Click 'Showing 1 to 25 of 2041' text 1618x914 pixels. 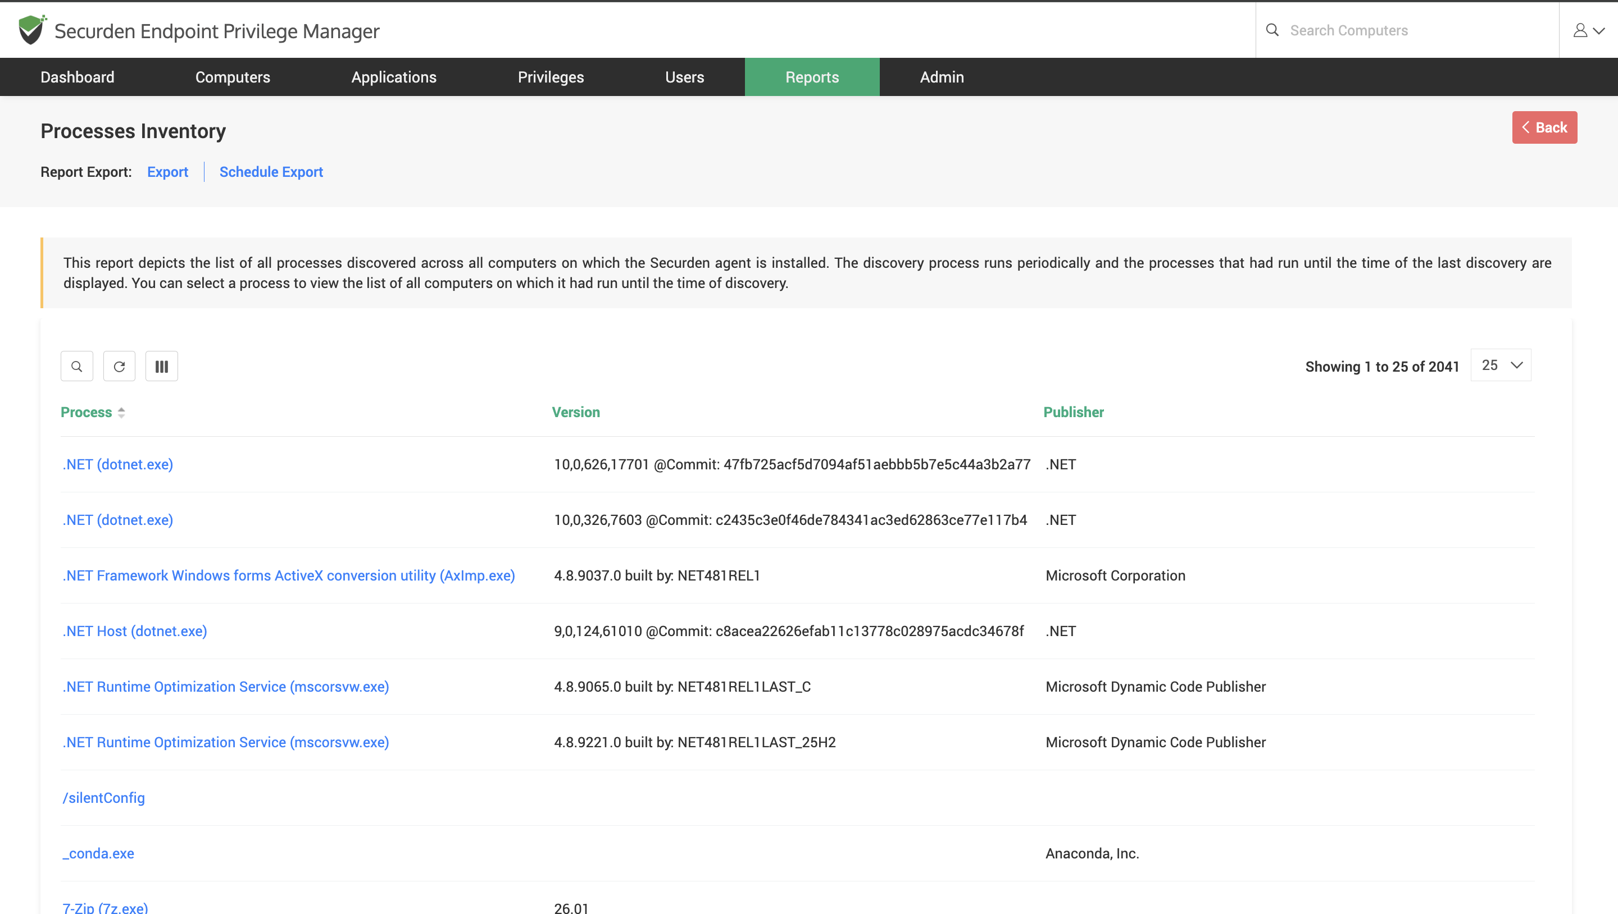point(1382,367)
